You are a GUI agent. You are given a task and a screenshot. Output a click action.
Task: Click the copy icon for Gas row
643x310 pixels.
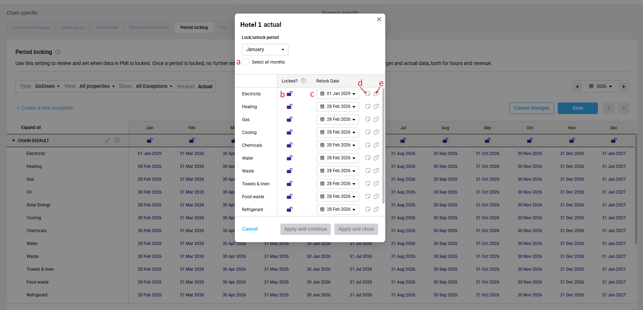[x=376, y=119]
